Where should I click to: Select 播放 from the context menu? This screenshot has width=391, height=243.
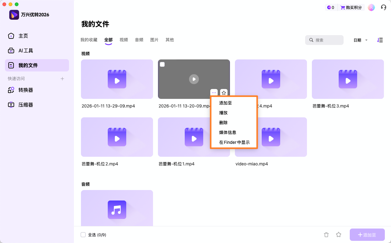tap(224, 113)
